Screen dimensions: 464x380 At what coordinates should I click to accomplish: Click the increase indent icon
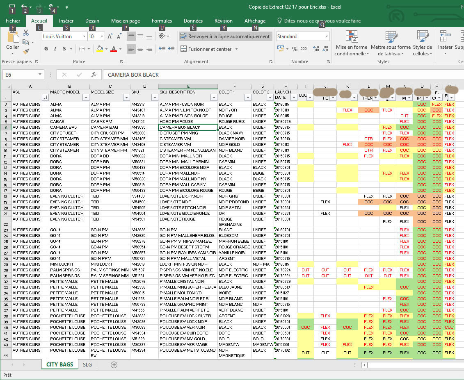[171, 49]
